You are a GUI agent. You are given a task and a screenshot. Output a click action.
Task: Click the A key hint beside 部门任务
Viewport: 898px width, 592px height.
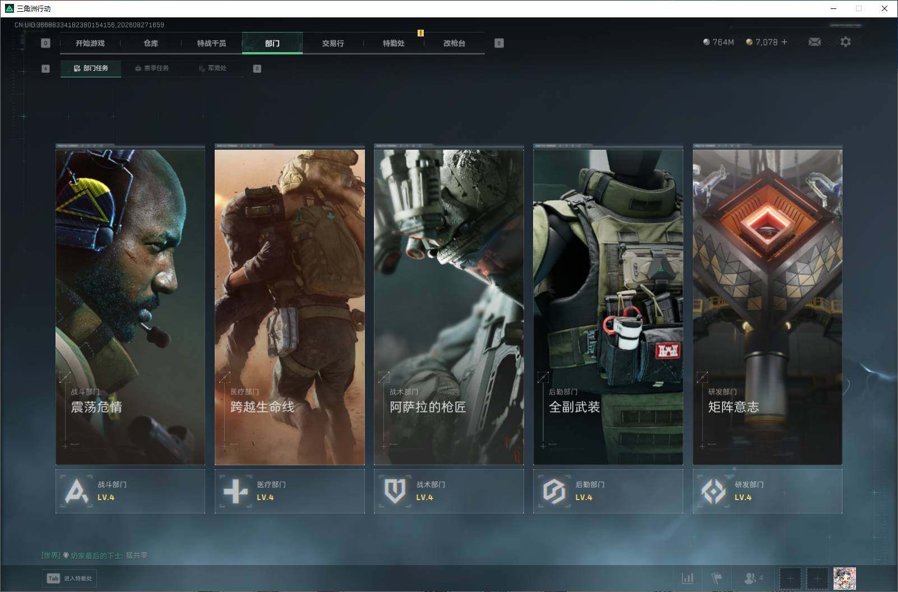pyautogui.click(x=46, y=68)
